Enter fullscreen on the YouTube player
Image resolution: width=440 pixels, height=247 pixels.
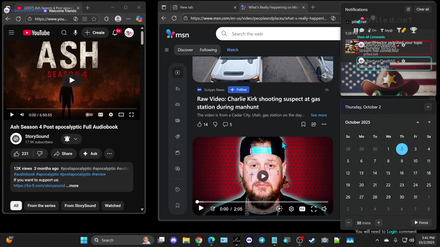click(x=131, y=115)
